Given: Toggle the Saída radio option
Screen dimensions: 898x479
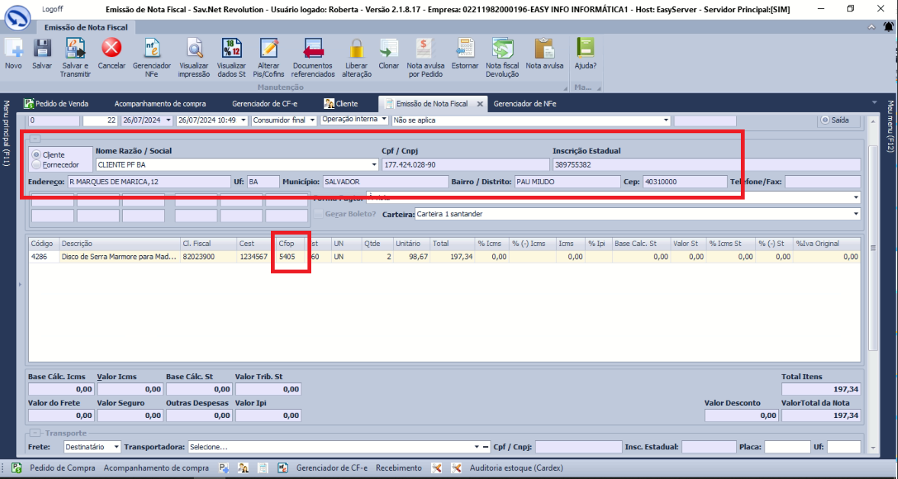Looking at the screenshot, I should click(826, 120).
